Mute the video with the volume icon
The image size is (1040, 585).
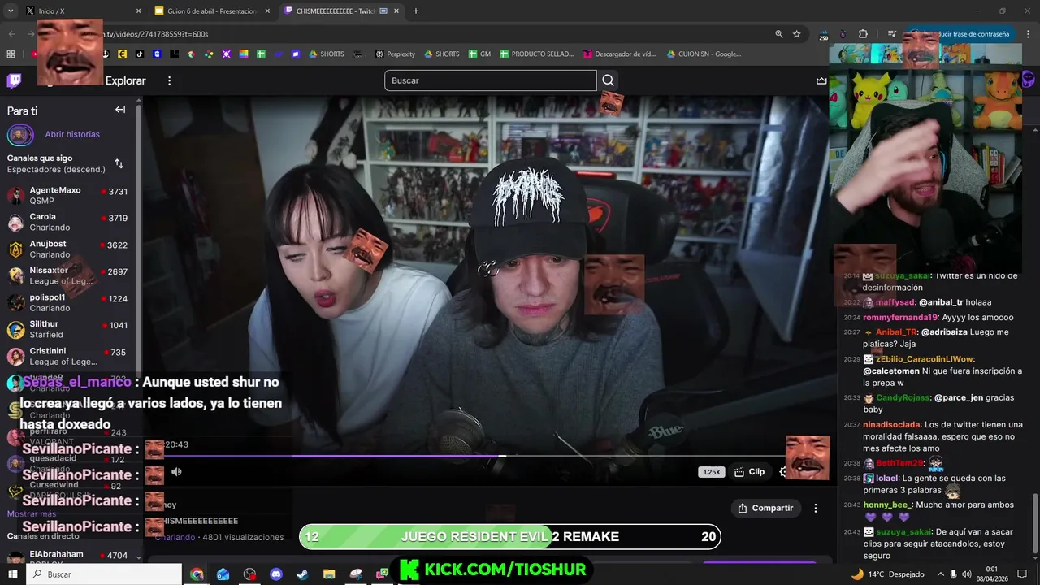coord(176,471)
